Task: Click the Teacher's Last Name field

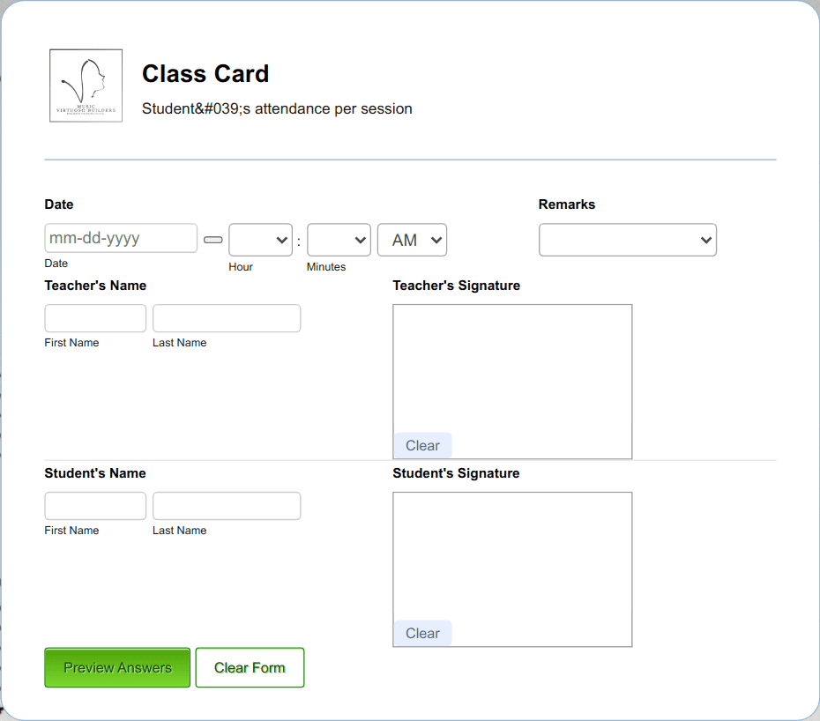Action: [x=226, y=318]
